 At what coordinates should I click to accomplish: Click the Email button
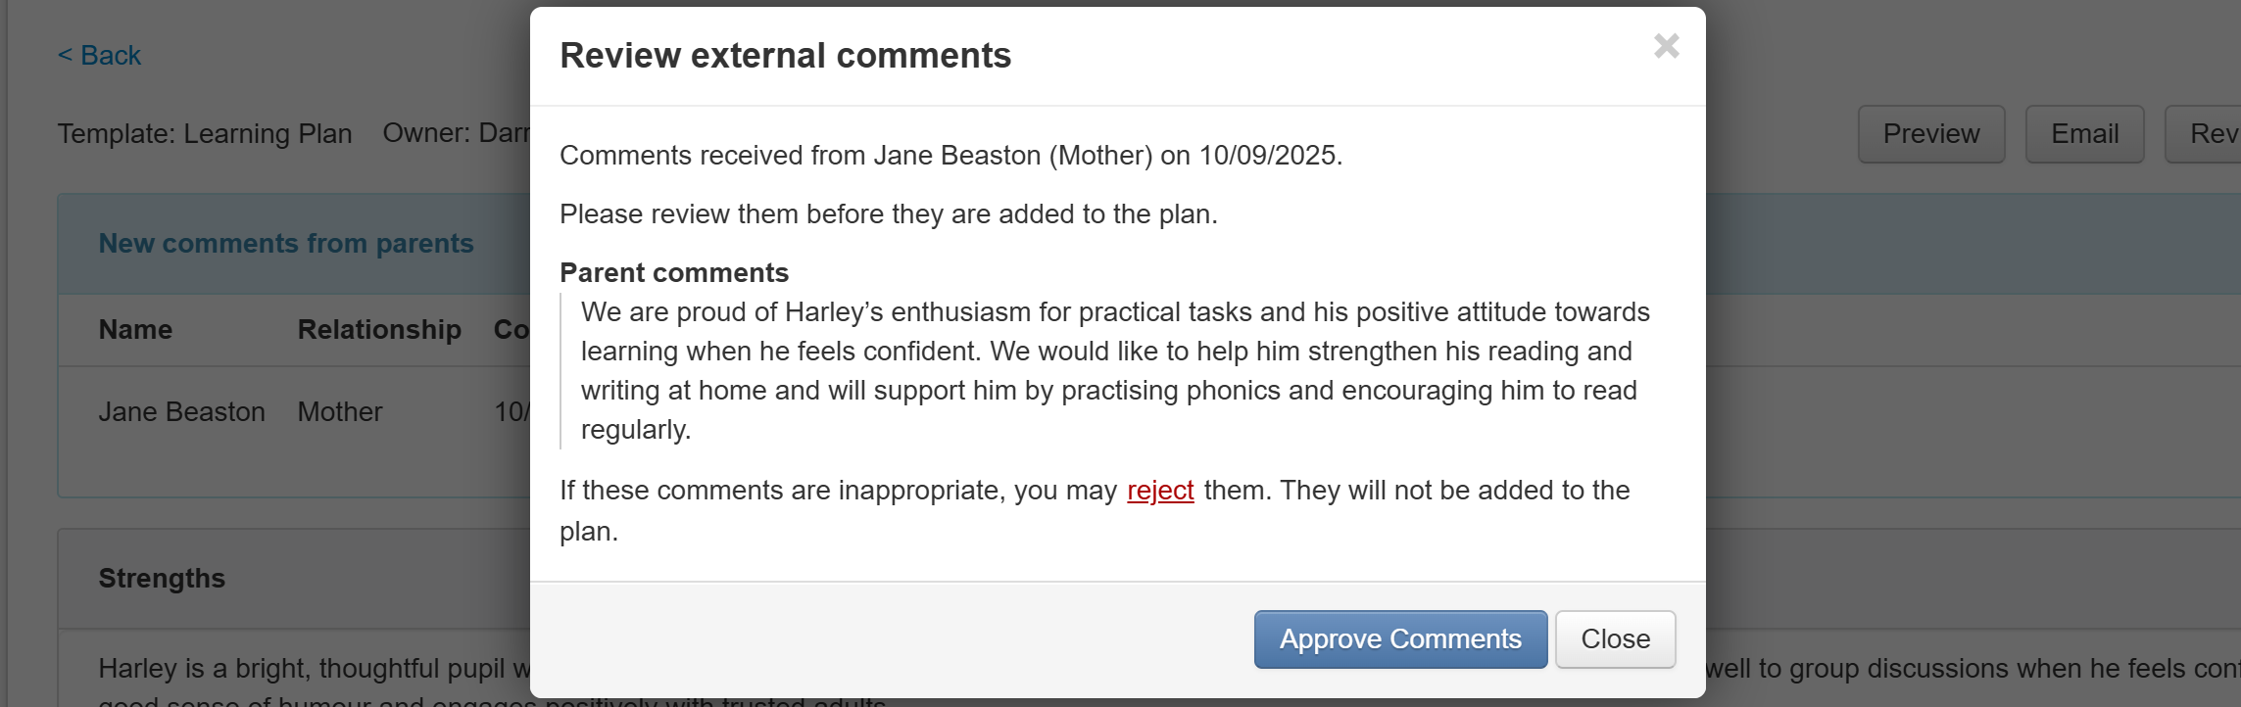[2084, 134]
